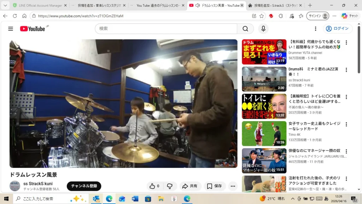Subscribe using the チャンネル登録 button

[84, 186]
